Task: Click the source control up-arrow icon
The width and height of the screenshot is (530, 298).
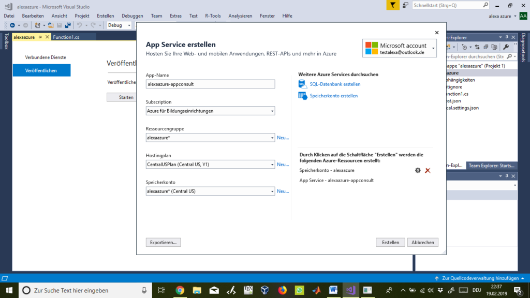Action: pyautogui.click(x=437, y=278)
